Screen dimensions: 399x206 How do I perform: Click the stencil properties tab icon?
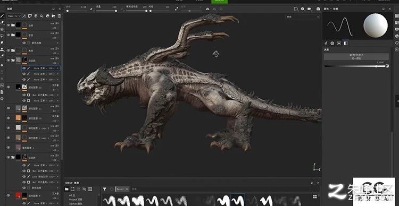339,43
